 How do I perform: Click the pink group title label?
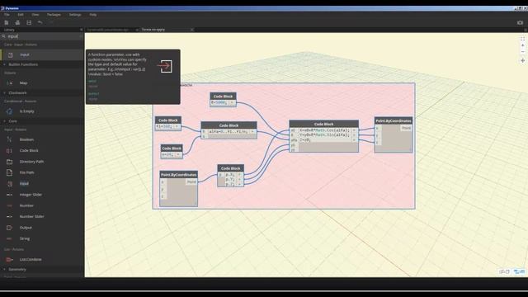point(186,85)
